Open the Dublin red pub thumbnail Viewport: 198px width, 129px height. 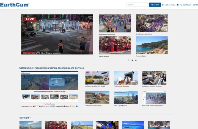click(115, 45)
